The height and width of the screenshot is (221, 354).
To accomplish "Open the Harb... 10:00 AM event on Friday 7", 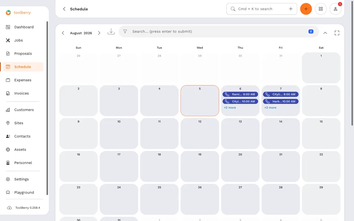I will [281, 102].
